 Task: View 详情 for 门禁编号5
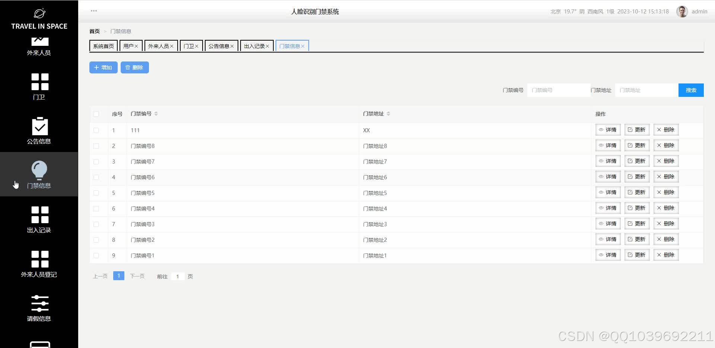point(608,192)
